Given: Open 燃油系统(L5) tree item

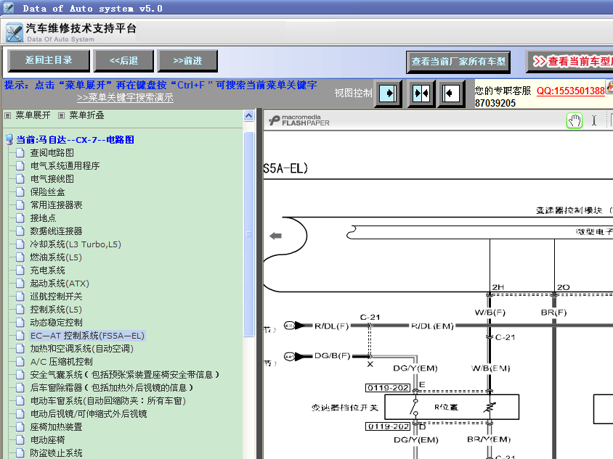Looking at the screenshot, I should click(x=56, y=257).
